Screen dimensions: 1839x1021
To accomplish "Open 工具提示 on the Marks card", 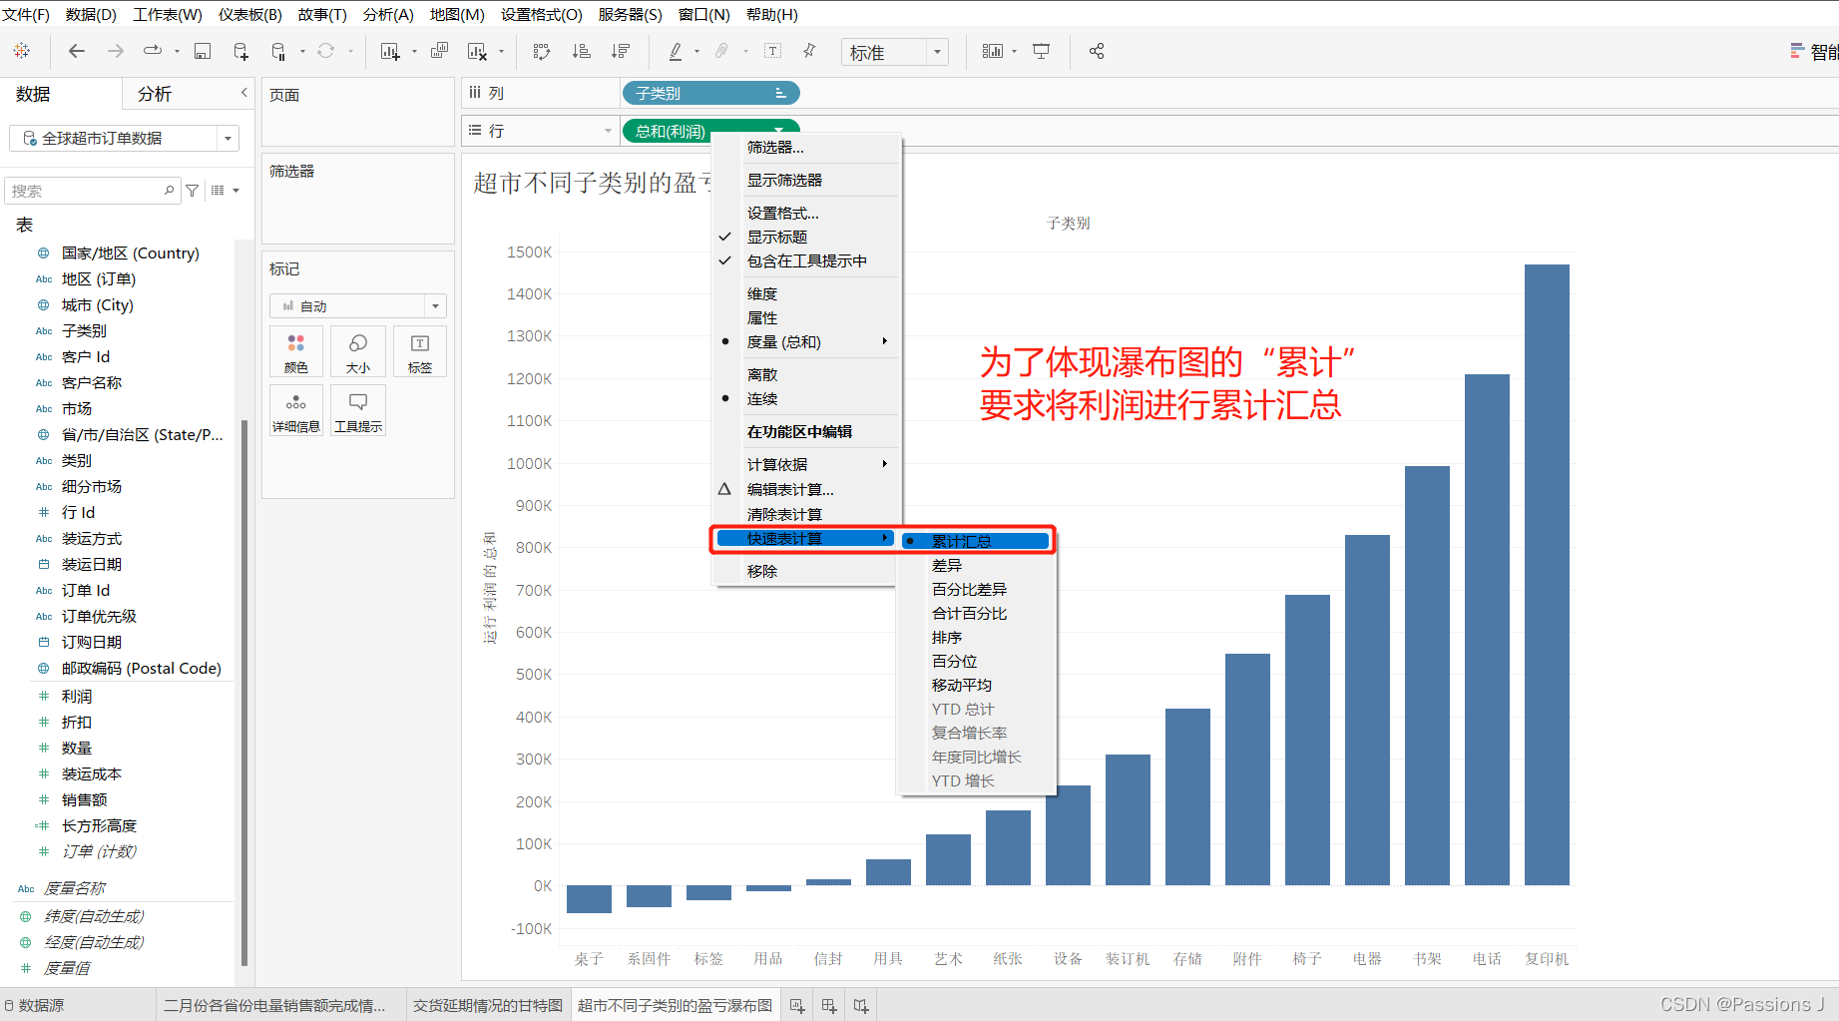I will point(357,409).
